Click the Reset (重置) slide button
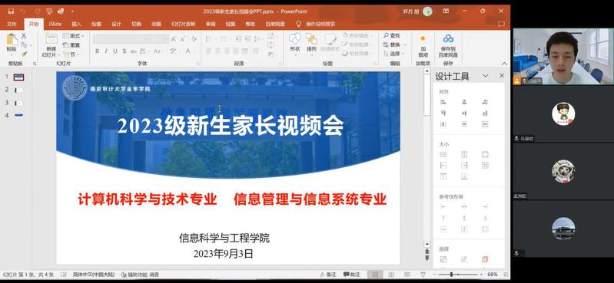Viewport: 614px width, 283px height. (71, 45)
